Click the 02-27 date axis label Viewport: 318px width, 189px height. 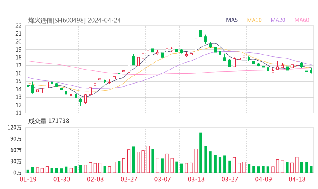[x=129, y=179]
